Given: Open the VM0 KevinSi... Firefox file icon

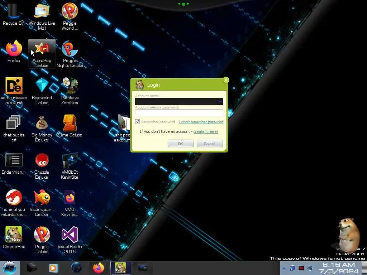Looking at the screenshot, I should click(70, 203).
